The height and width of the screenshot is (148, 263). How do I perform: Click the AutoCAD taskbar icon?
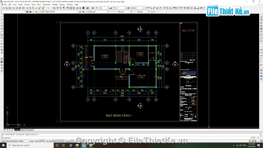coord(84,145)
